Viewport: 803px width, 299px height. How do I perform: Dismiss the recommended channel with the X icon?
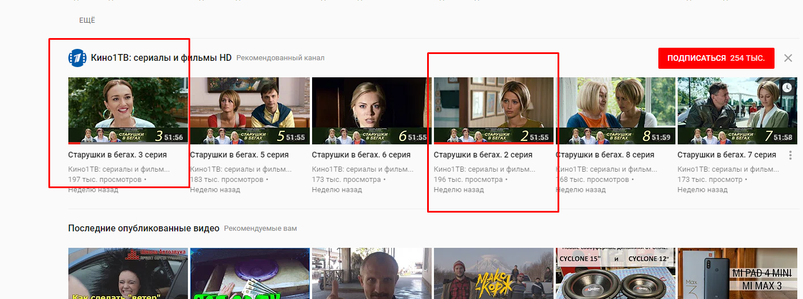(x=788, y=58)
